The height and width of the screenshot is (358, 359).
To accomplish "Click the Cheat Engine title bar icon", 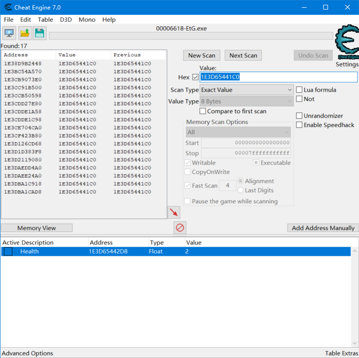I will [8, 7].
